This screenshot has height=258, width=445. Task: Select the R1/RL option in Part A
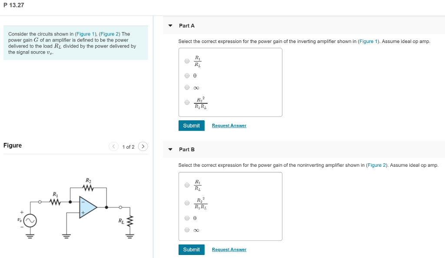(187, 61)
